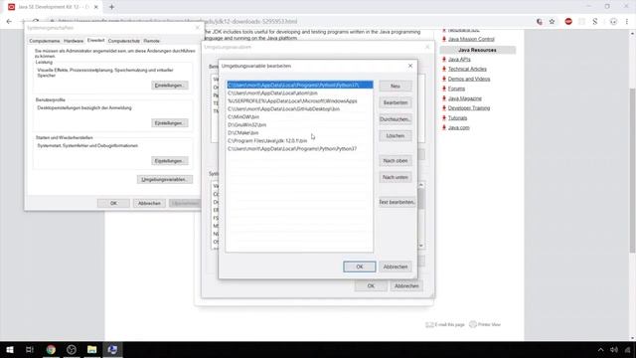Open the Demos and Videos link

click(x=469, y=79)
